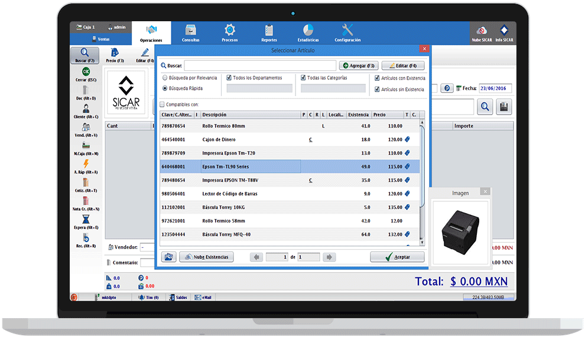Click the Nube Existencias button

206,257
